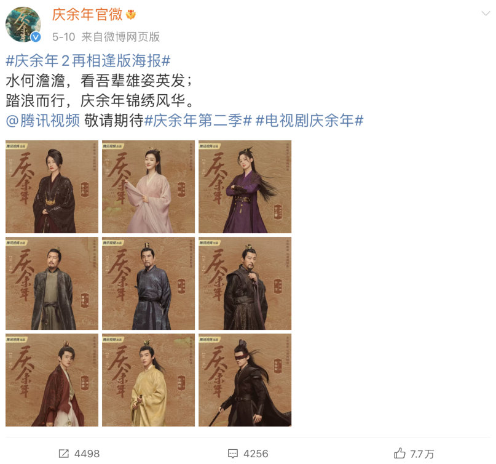
Task: Open the comments speech bubble icon
Action: pos(233,454)
